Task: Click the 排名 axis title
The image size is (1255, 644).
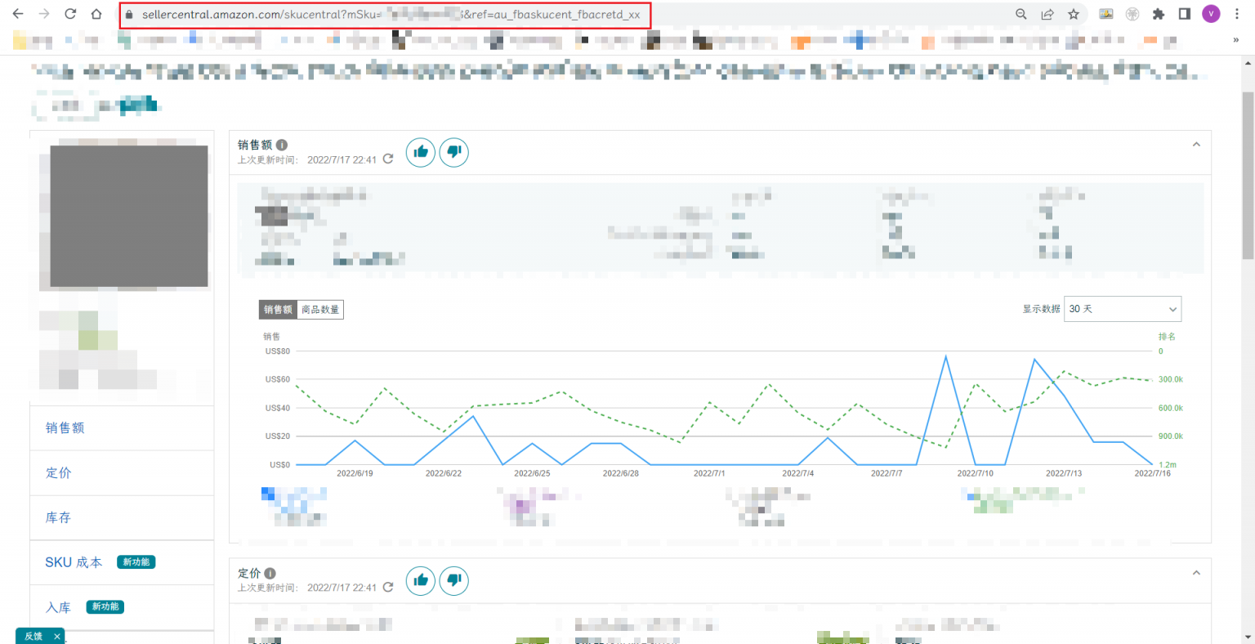Action: [1167, 337]
